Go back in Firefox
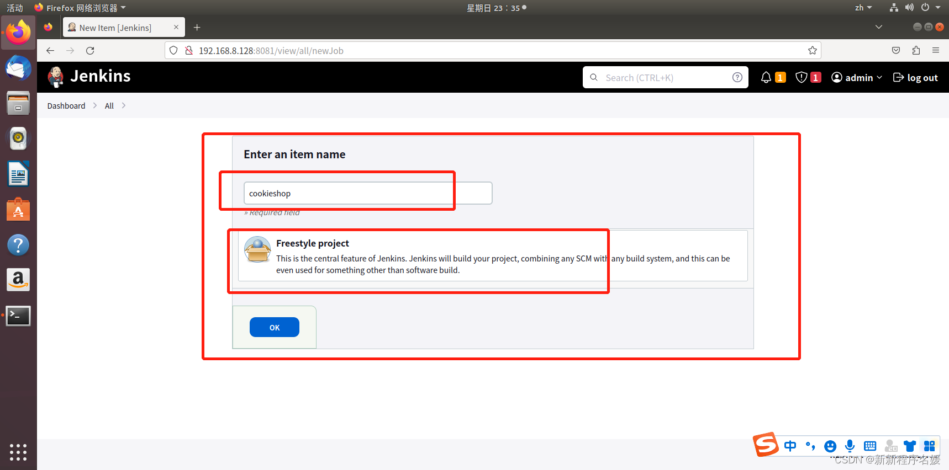949x470 pixels. tap(50, 51)
